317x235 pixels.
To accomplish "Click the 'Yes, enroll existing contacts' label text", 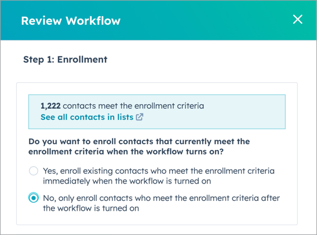I will (159, 176).
